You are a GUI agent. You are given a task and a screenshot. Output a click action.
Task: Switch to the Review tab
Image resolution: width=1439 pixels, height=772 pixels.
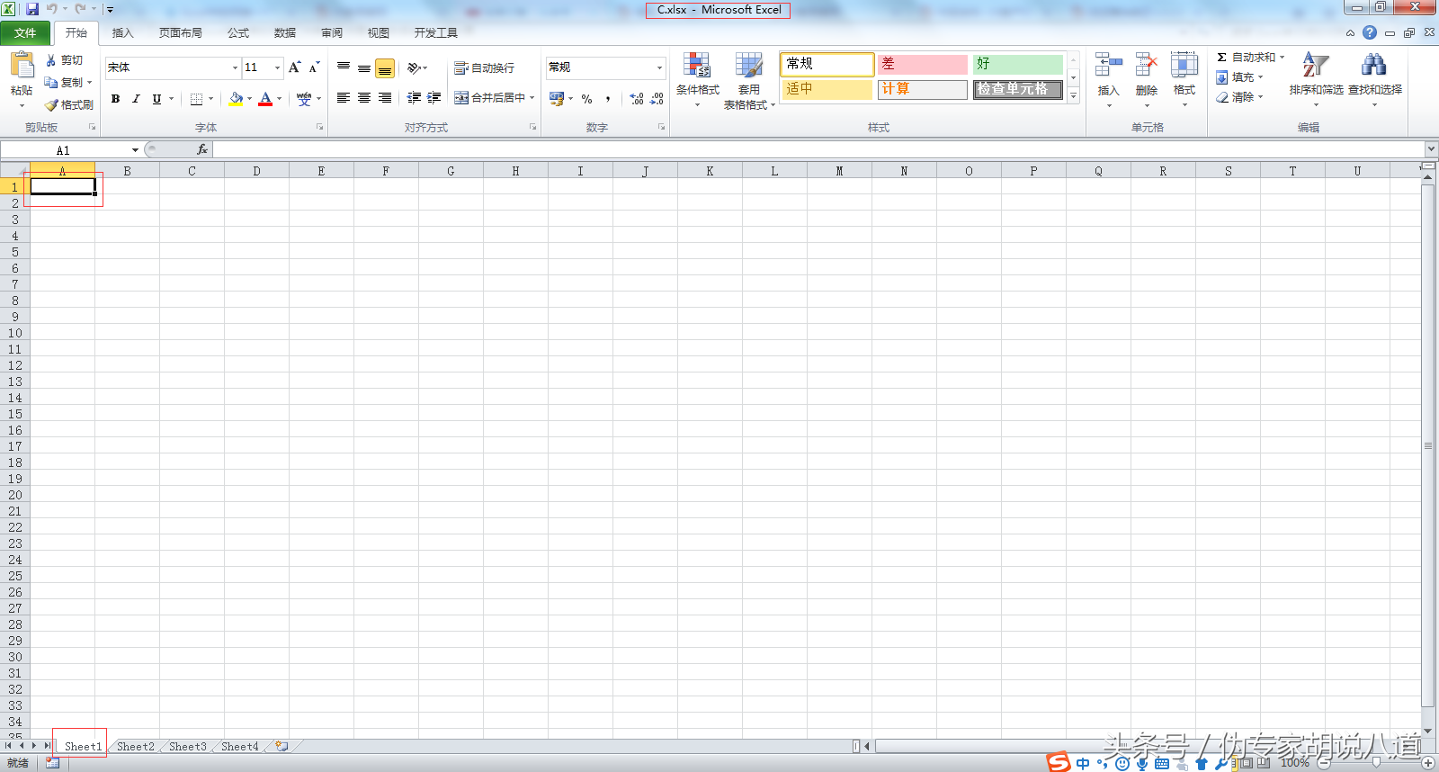coord(332,33)
